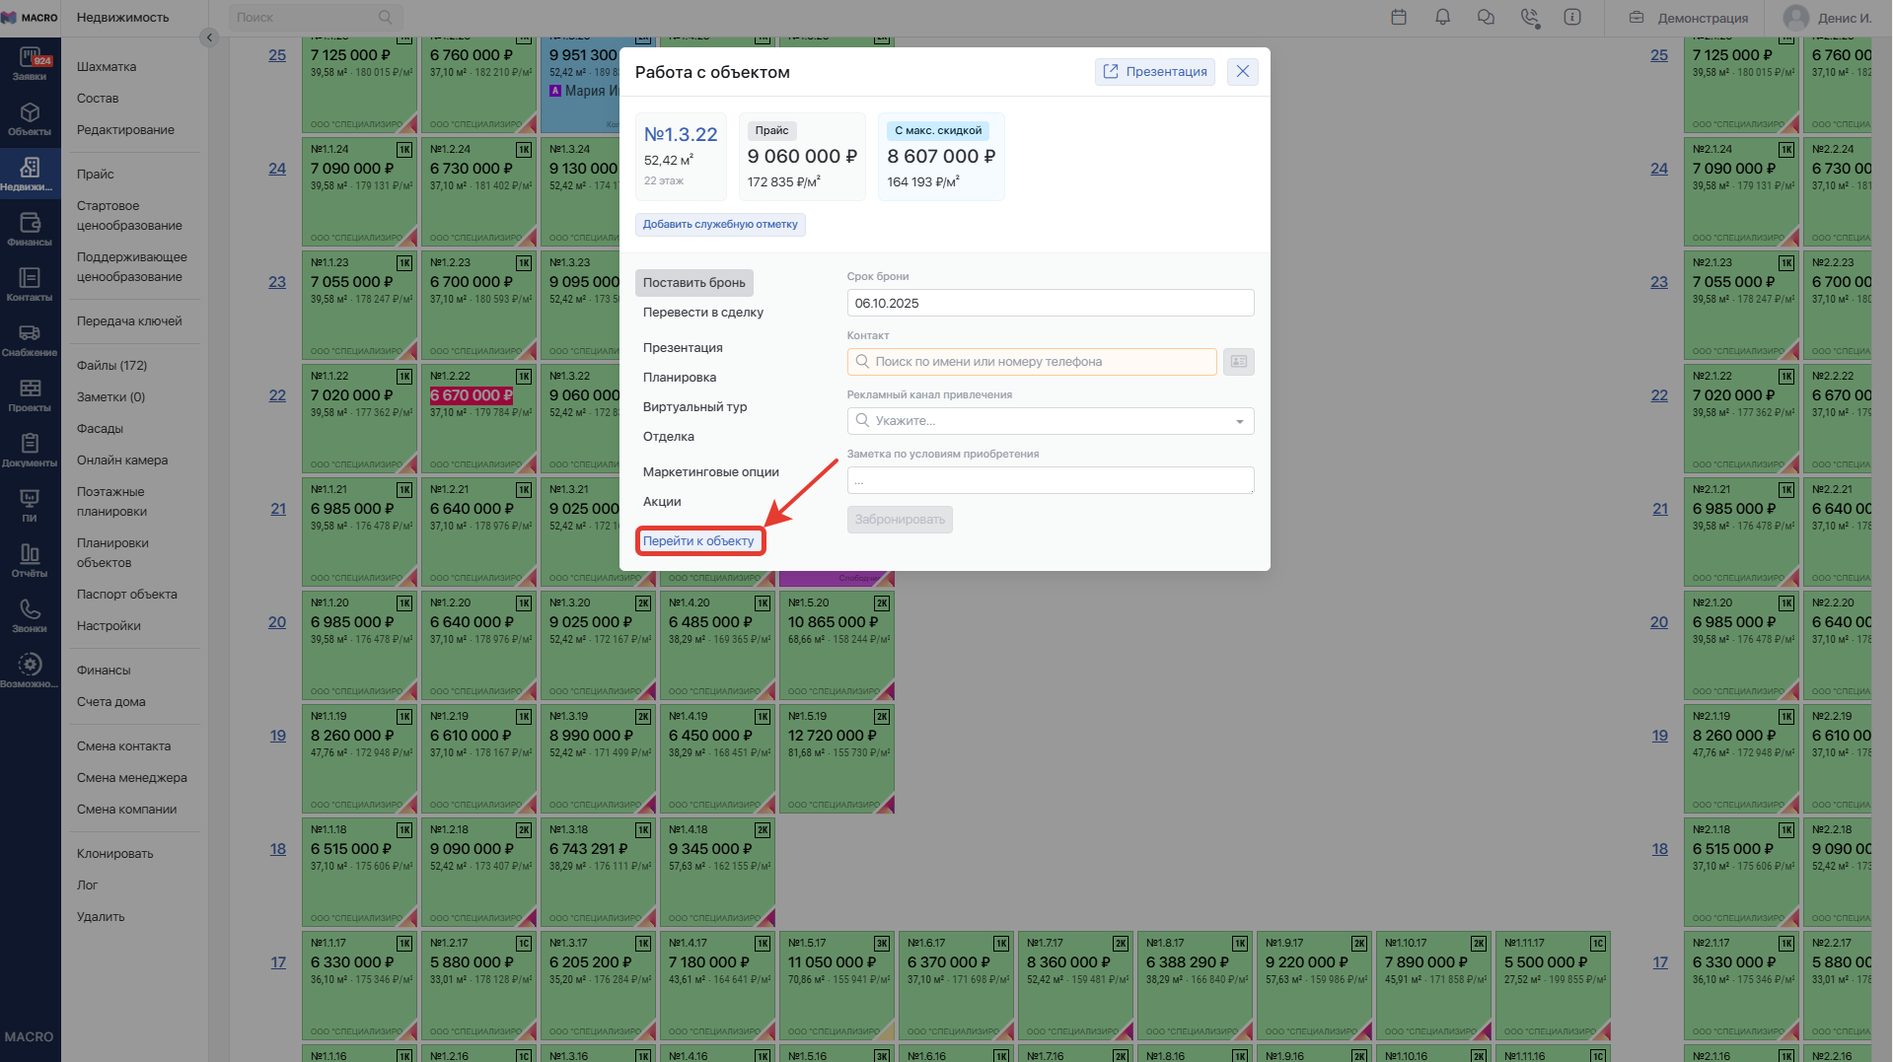Click the Перейти к объекту link

[x=698, y=541]
